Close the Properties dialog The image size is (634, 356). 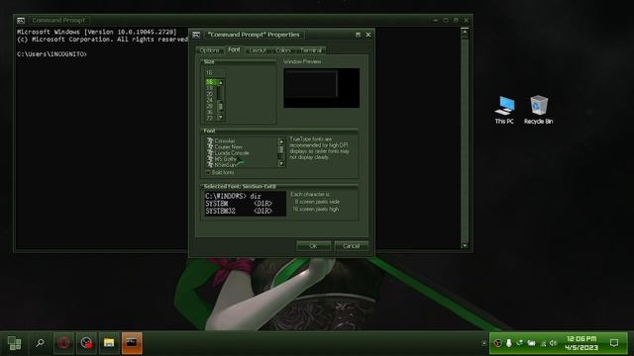click(x=369, y=35)
